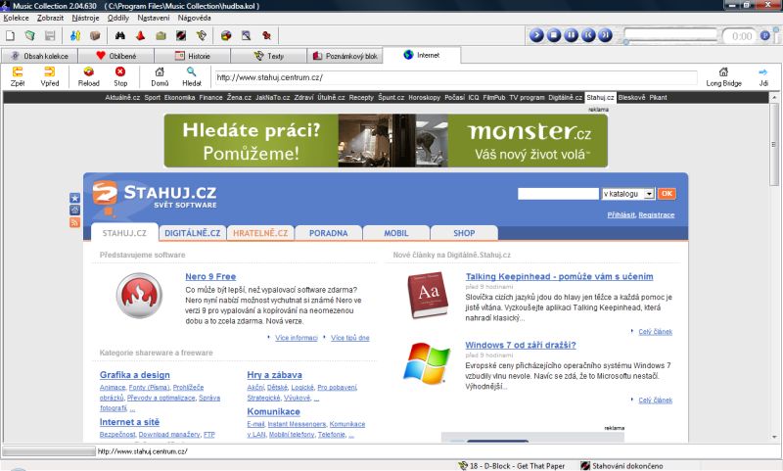This screenshot has width=783, height=471.
Task: Reload the current web page
Action: coord(89,77)
